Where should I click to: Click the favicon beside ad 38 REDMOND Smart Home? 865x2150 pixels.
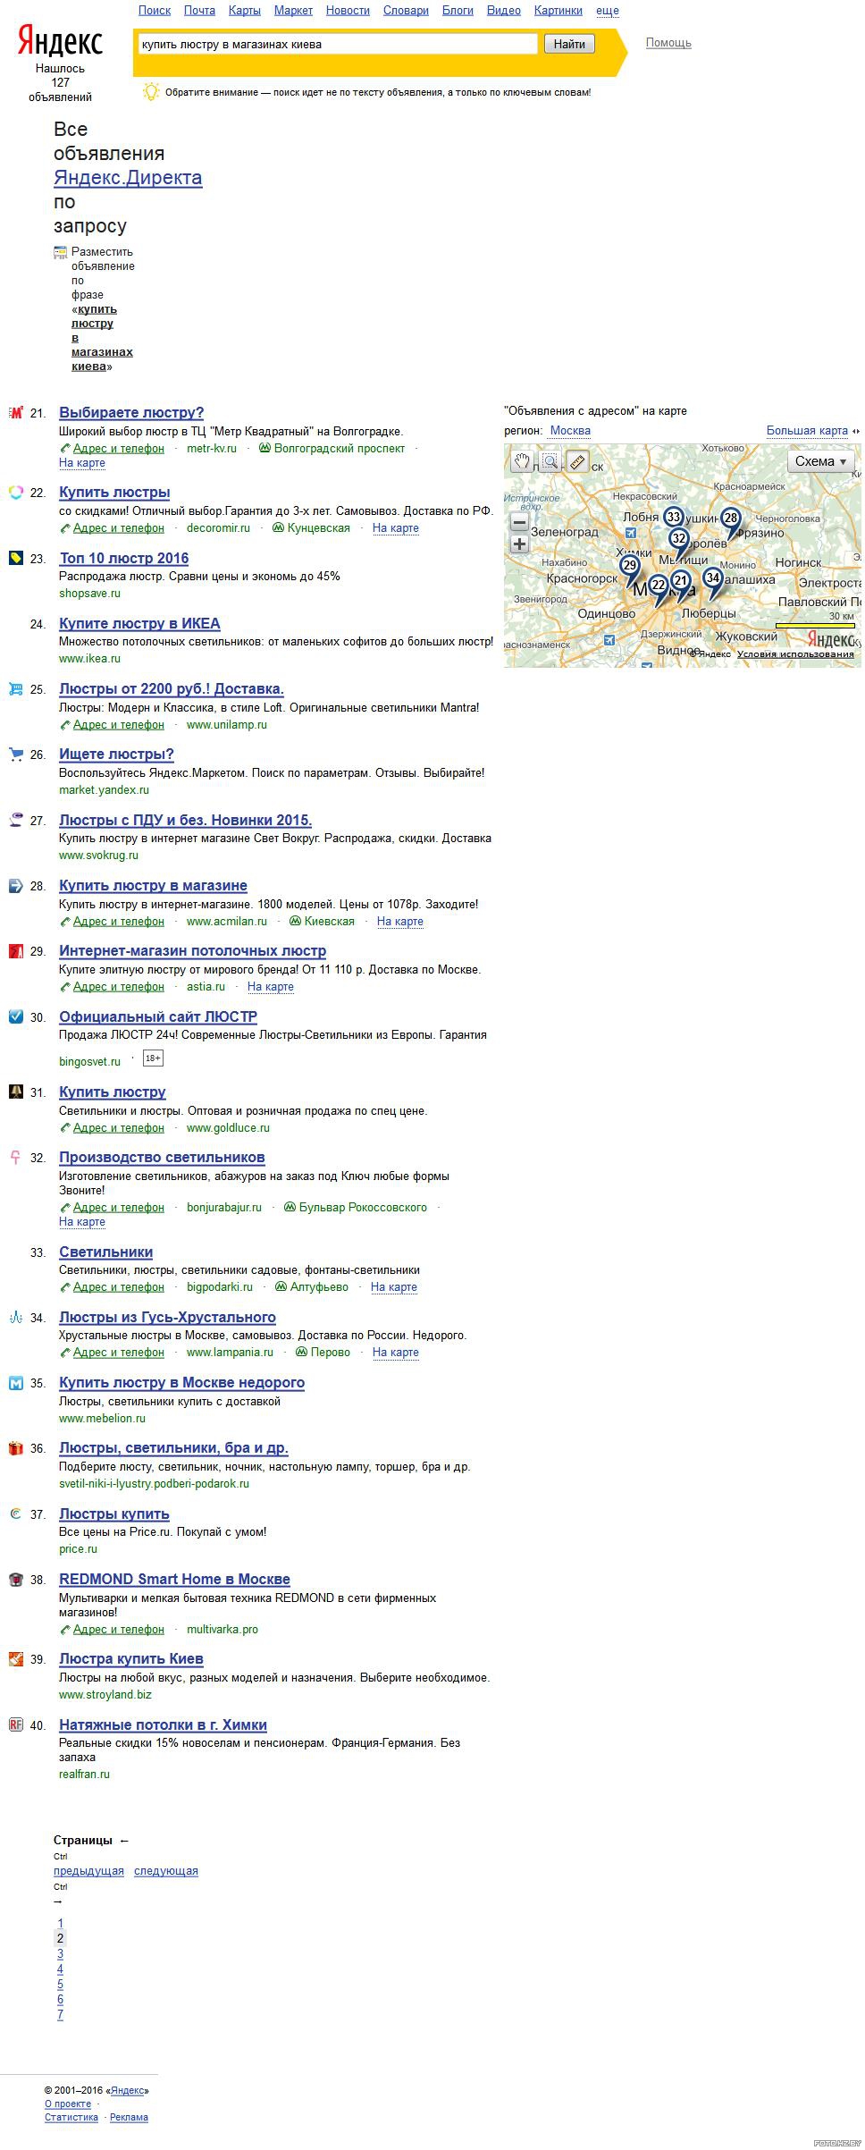coord(16,1580)
